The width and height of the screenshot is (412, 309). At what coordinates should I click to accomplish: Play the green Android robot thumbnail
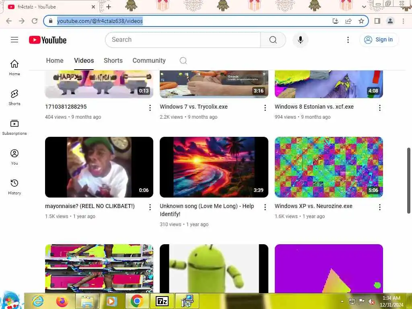pos(214,268)
